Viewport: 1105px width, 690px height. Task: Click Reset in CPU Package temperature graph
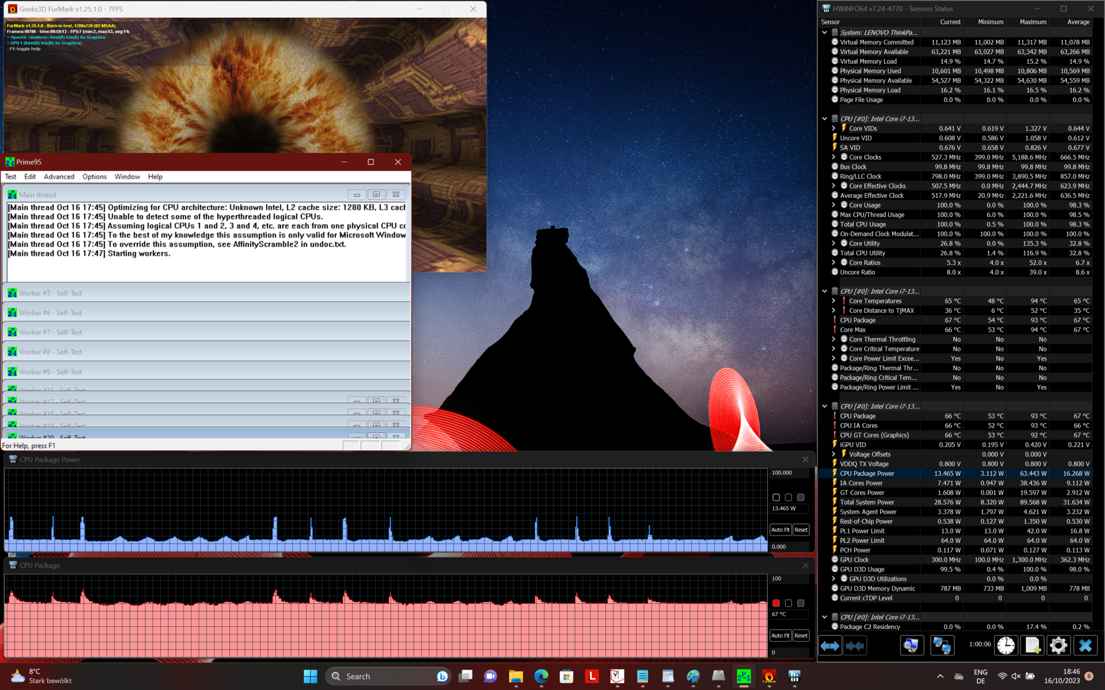pos(801,635)
